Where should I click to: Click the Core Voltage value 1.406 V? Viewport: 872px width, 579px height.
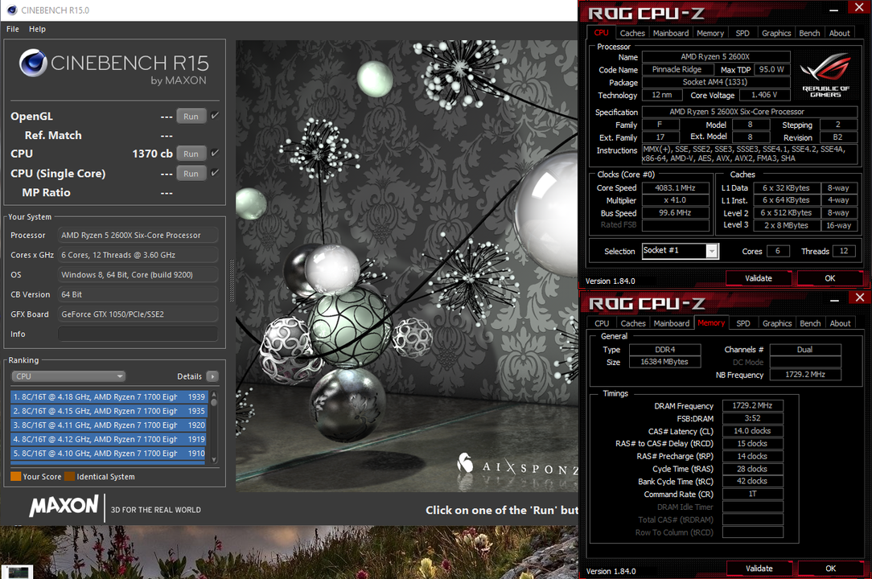coord(764,95)
